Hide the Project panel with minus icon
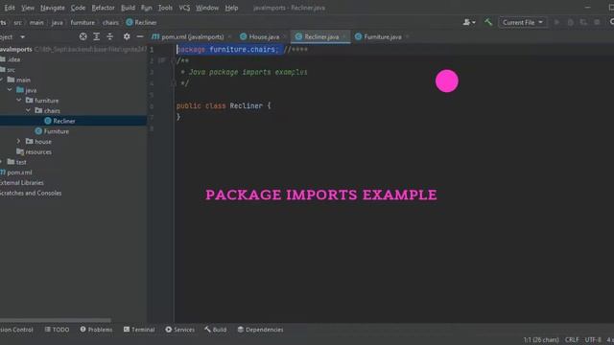The width and height of the screenshot is (614, 345). click(140, 36)
